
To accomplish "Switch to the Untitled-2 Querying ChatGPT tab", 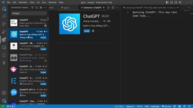I will [150, 7].
